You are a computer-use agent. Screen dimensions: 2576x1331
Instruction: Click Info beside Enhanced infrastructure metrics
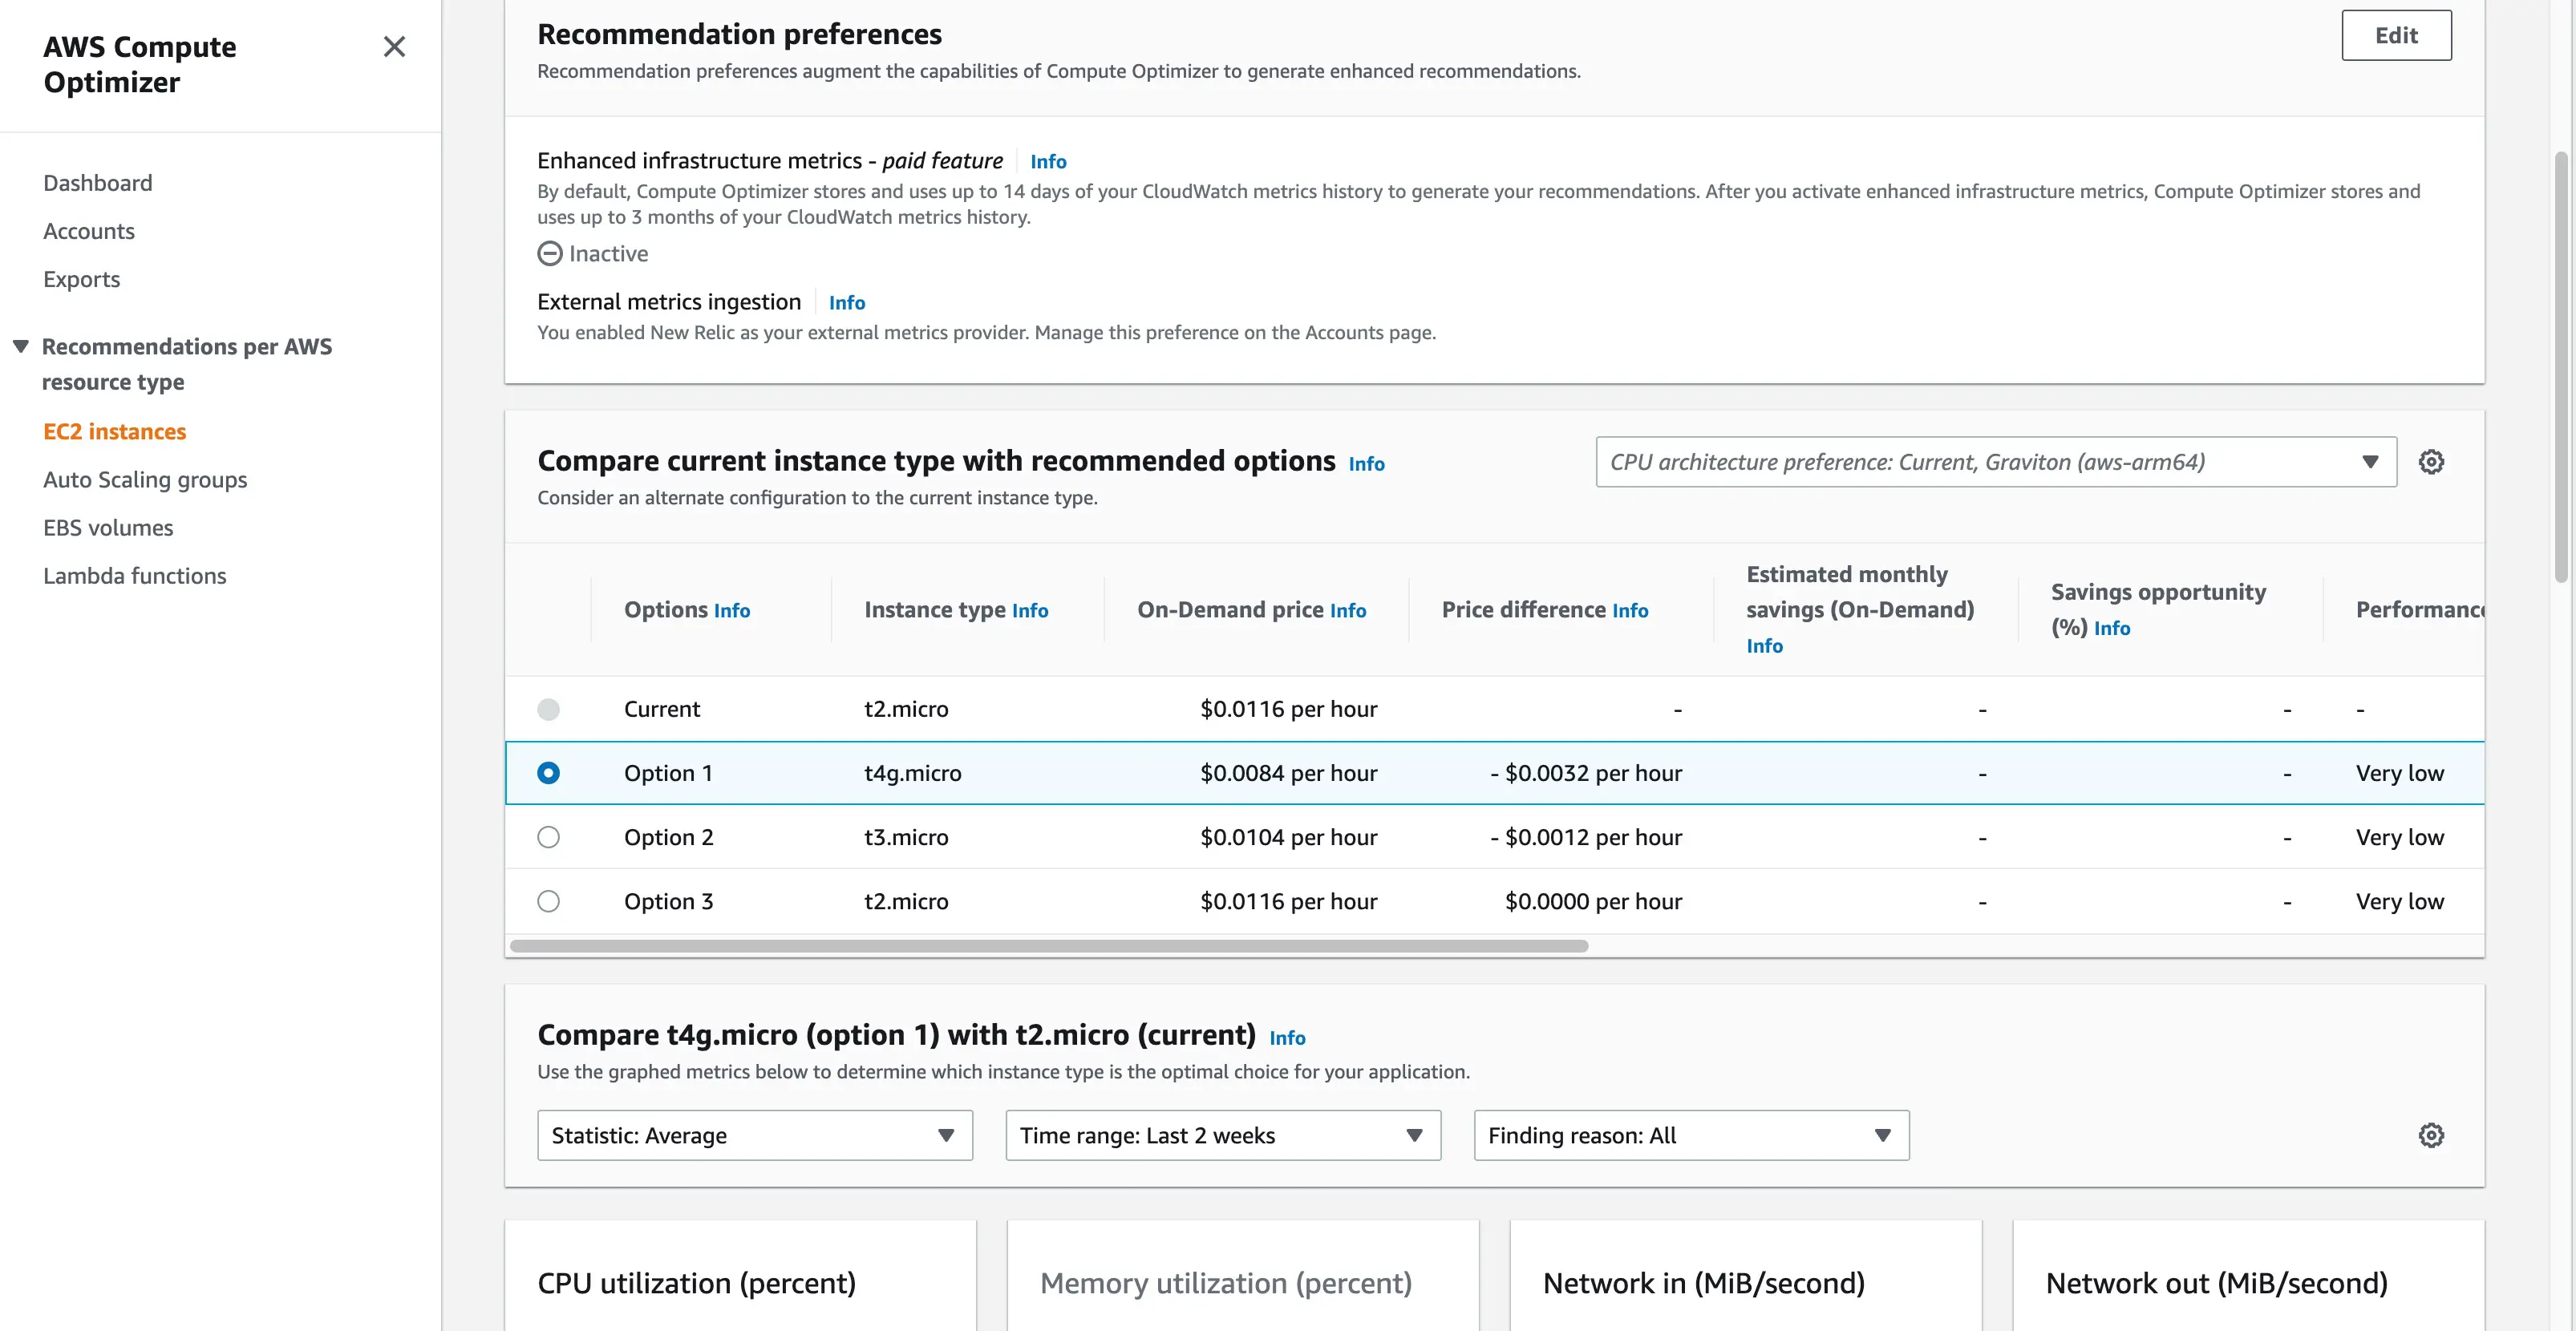[1047, 161]
